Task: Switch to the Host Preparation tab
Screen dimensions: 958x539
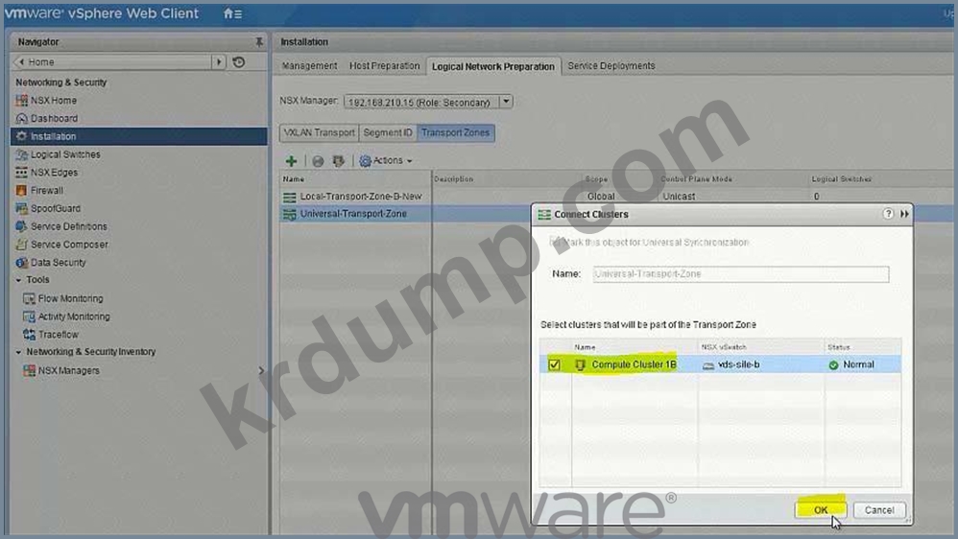Action: point(384,65)
